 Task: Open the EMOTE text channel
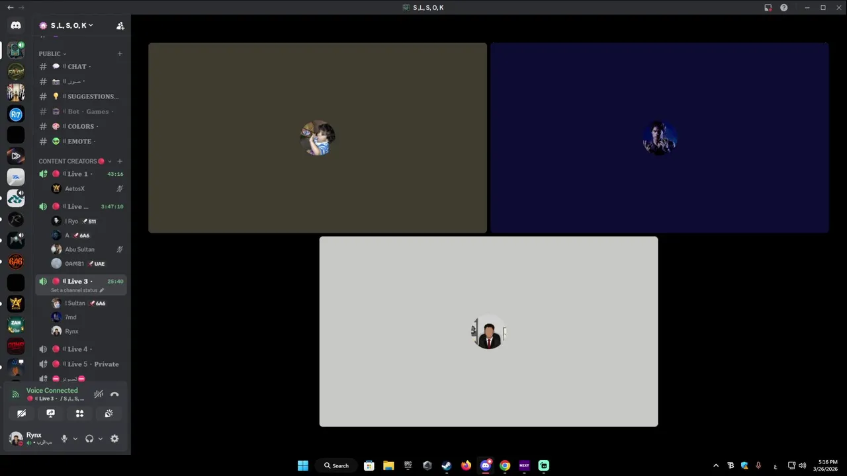81,141
